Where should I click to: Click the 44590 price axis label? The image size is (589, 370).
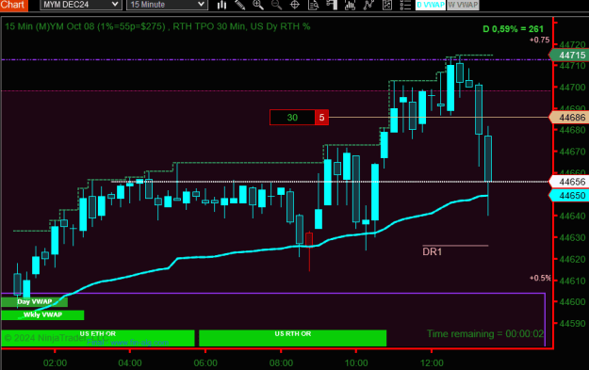572,324
